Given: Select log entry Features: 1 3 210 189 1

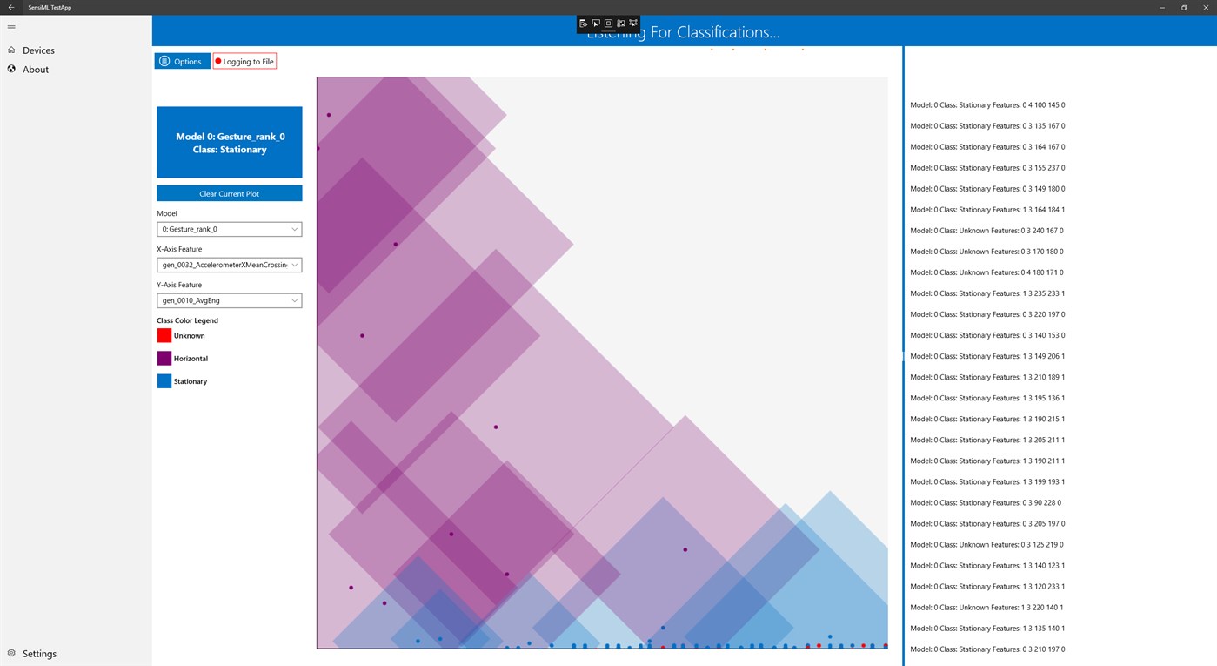Looking at the screenshot, I should (x=987, y=377).
